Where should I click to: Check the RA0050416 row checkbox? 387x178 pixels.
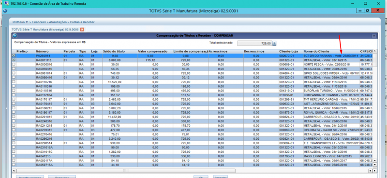point(14,69)
